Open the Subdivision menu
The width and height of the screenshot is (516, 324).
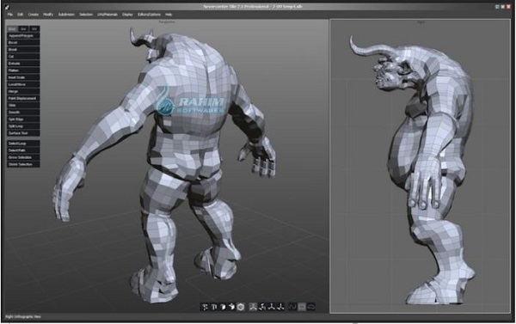[66, 15]
